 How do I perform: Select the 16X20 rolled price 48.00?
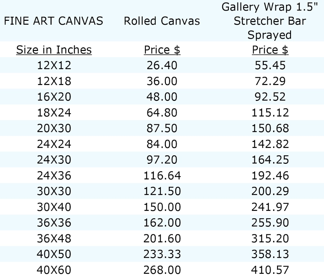[x=162, y=97]
